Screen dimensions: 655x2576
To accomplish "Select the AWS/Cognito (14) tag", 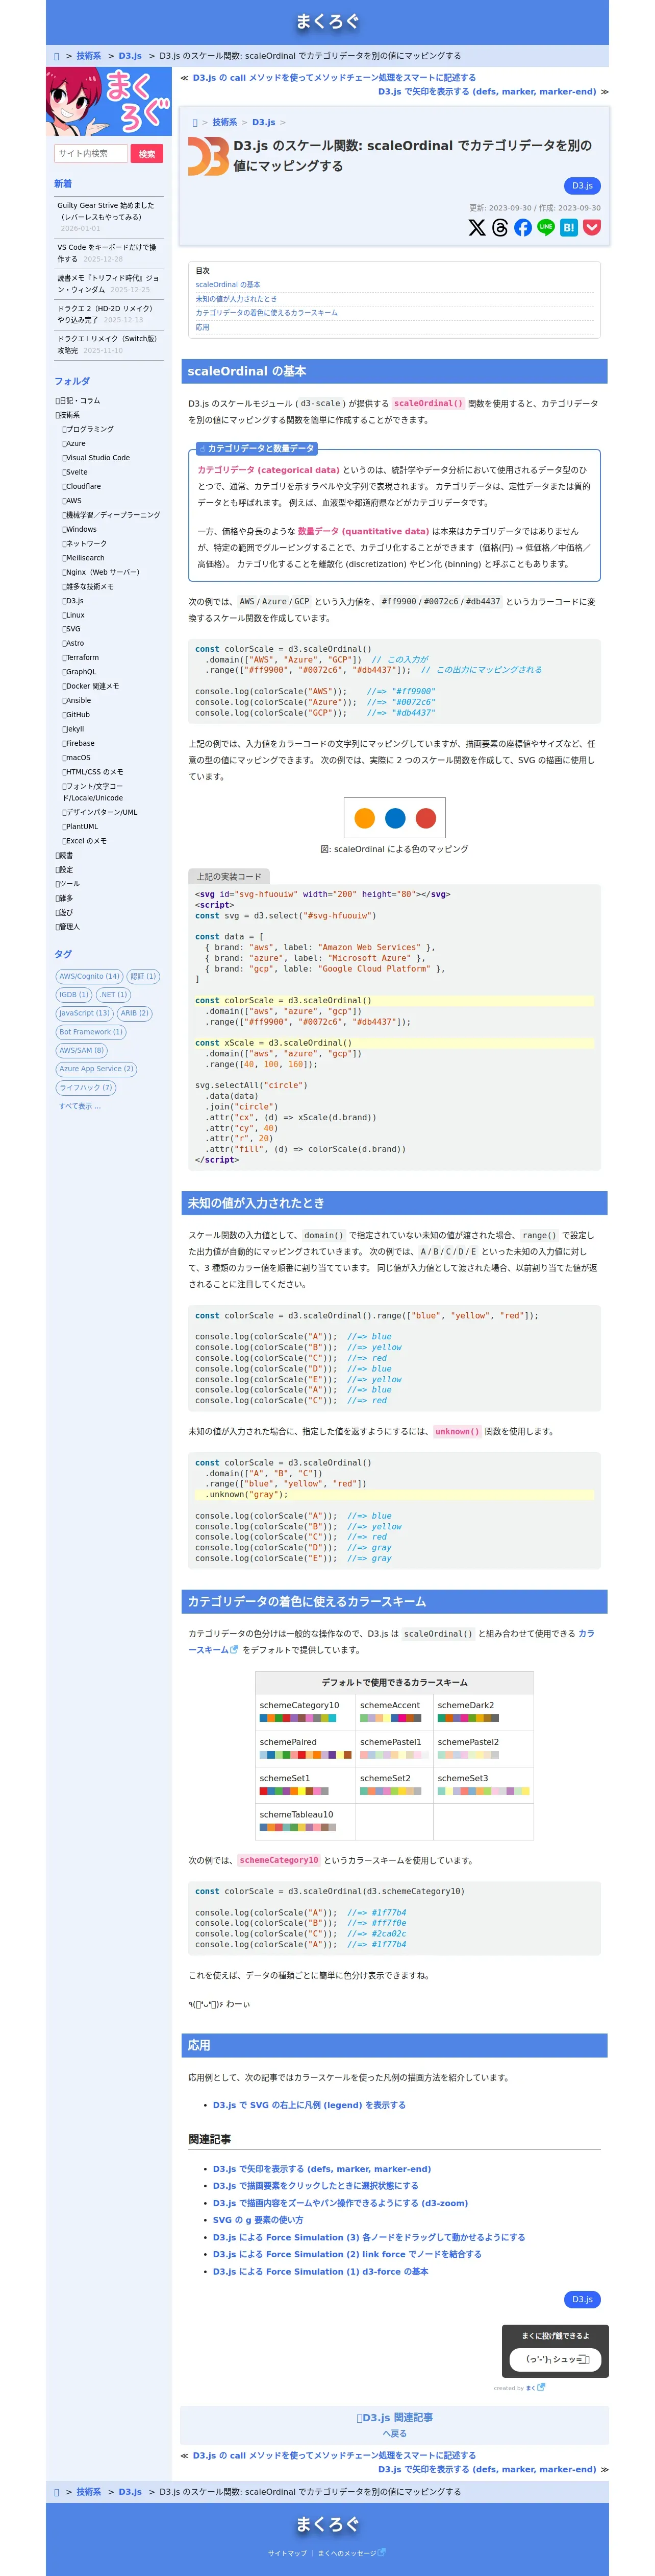I will [89, 976].
